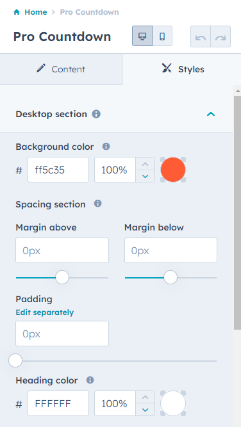The image size is (241, 427).
Task: Focus the background color hex field
Action: click(x=58, y=170)
